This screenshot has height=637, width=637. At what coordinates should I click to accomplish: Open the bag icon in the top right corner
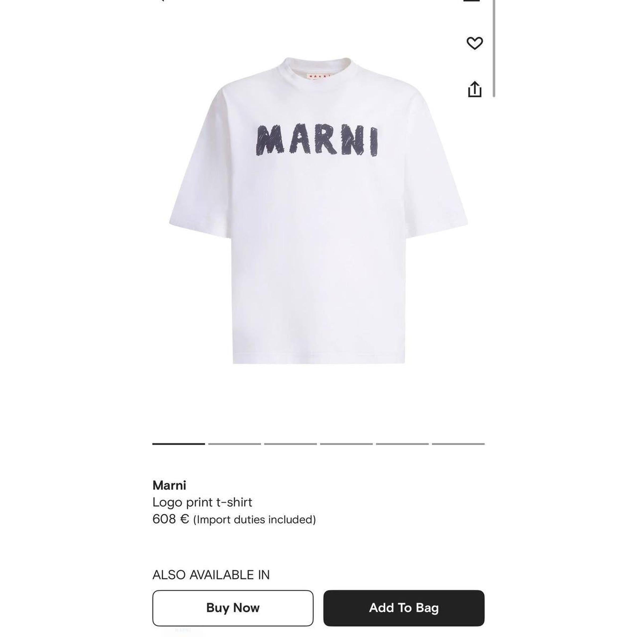click(471, 1)
